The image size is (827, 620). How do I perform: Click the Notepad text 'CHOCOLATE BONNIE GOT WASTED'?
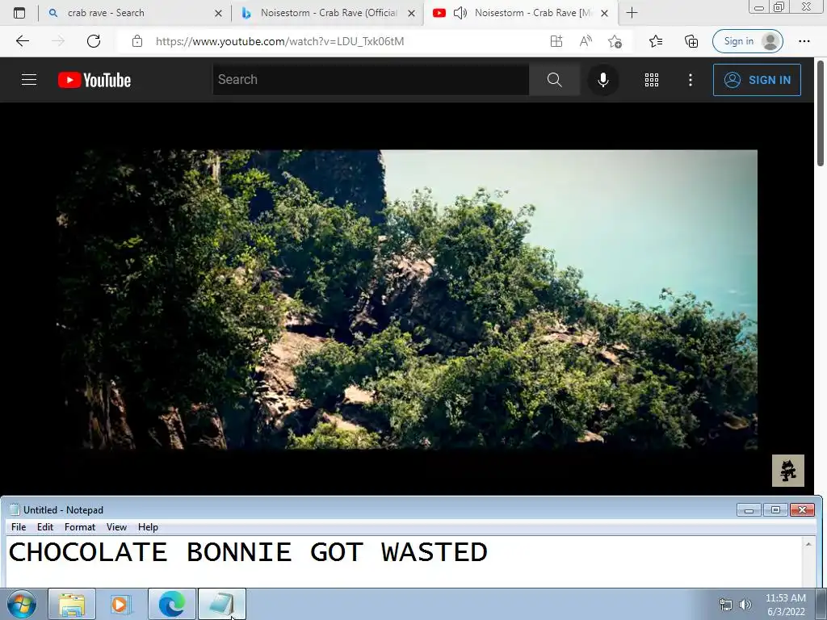pyautogui.click(x=248, y=552)
